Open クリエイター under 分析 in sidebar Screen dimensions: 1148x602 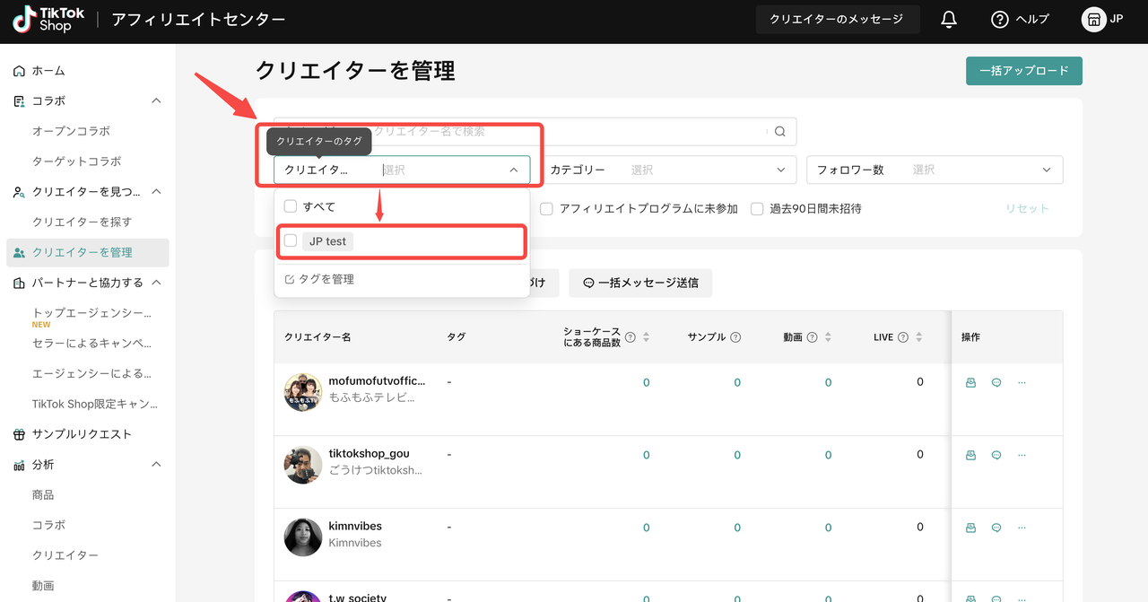65,555
